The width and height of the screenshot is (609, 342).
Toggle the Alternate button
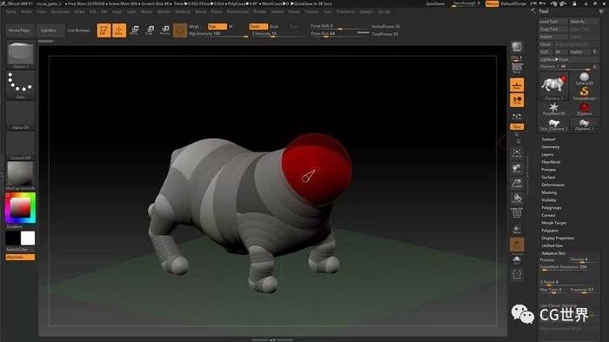[x=20, y=257]
